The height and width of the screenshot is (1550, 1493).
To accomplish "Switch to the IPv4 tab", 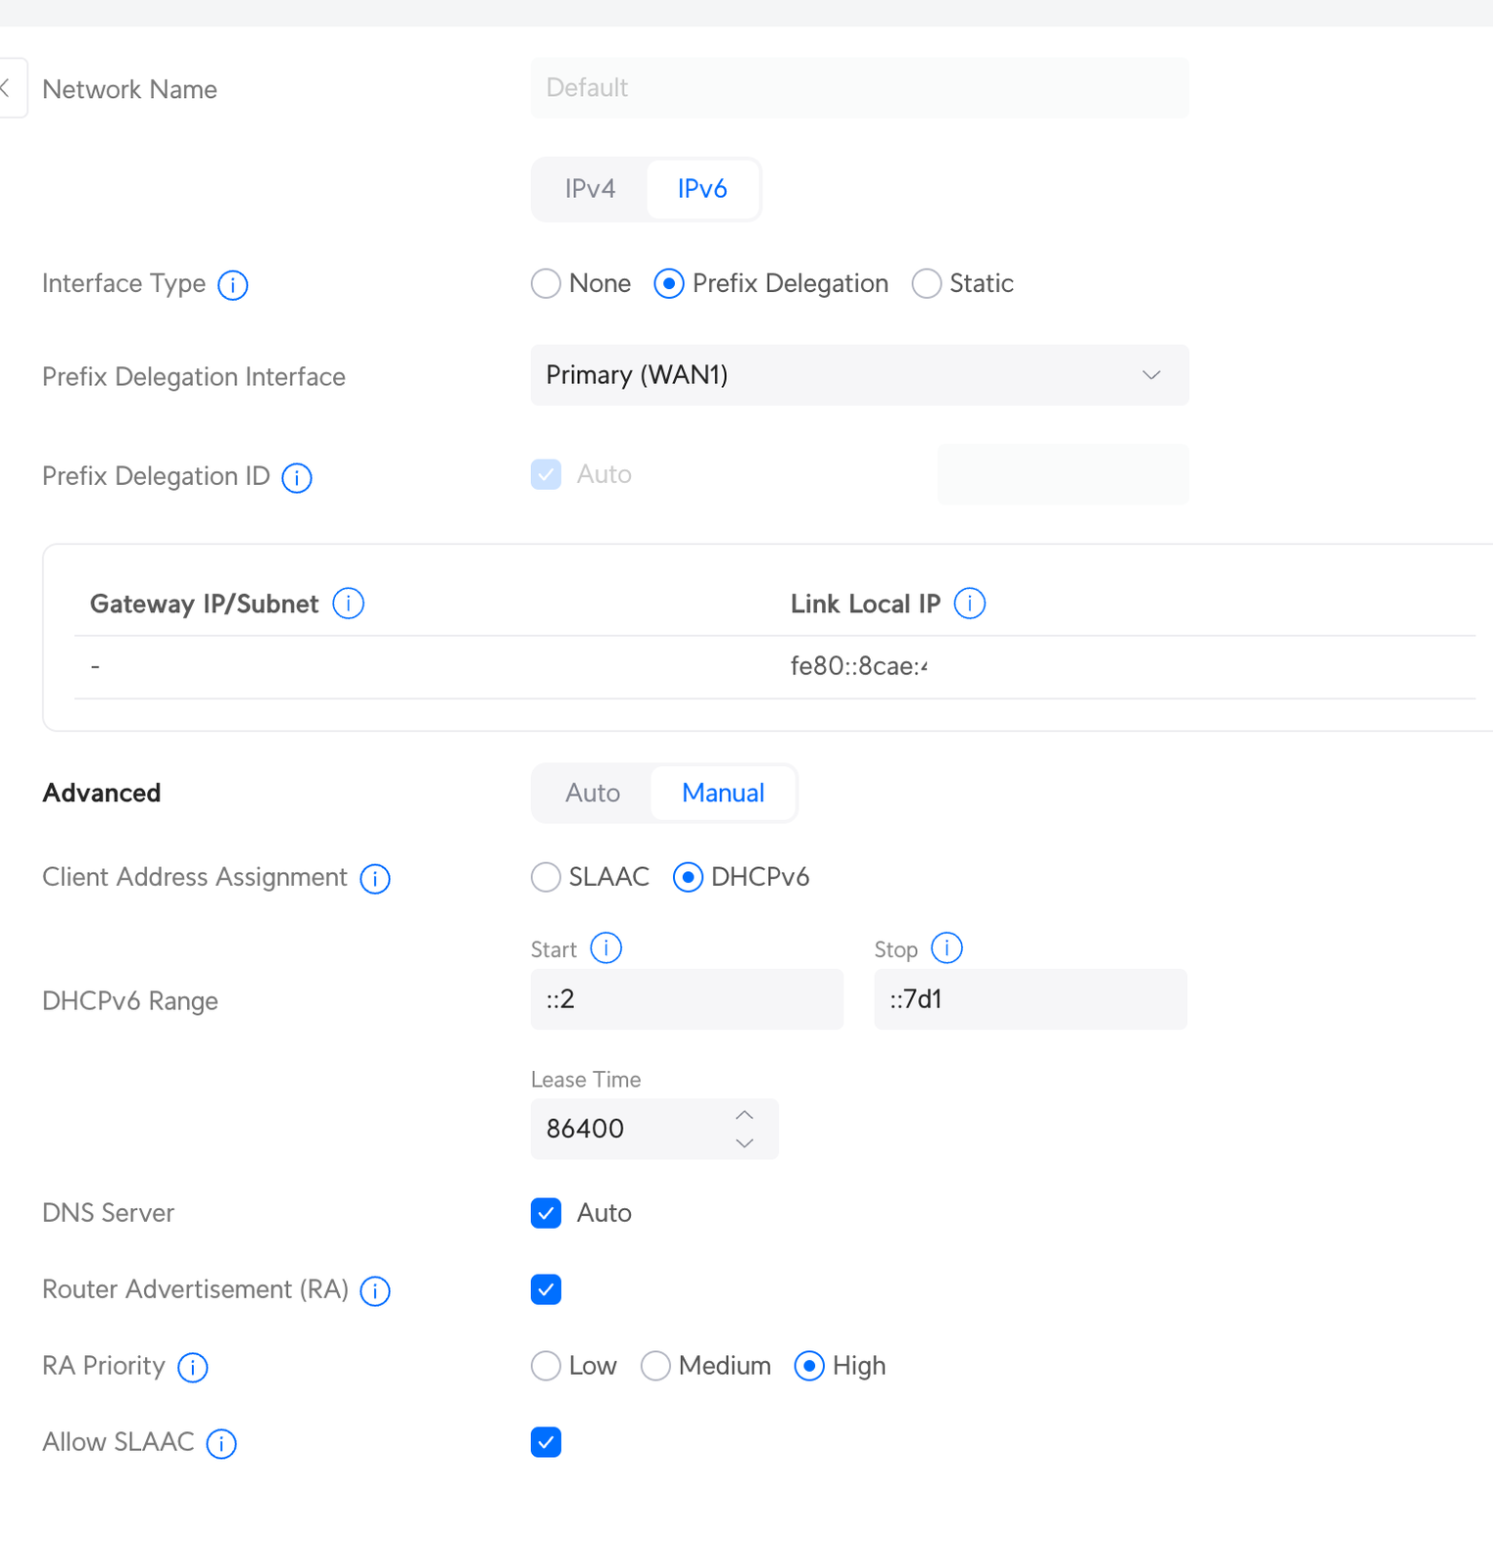I will coord(590,189).
